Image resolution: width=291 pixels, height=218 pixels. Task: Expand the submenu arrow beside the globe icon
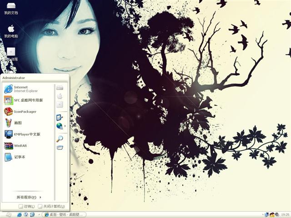click(x=65, y=126)
